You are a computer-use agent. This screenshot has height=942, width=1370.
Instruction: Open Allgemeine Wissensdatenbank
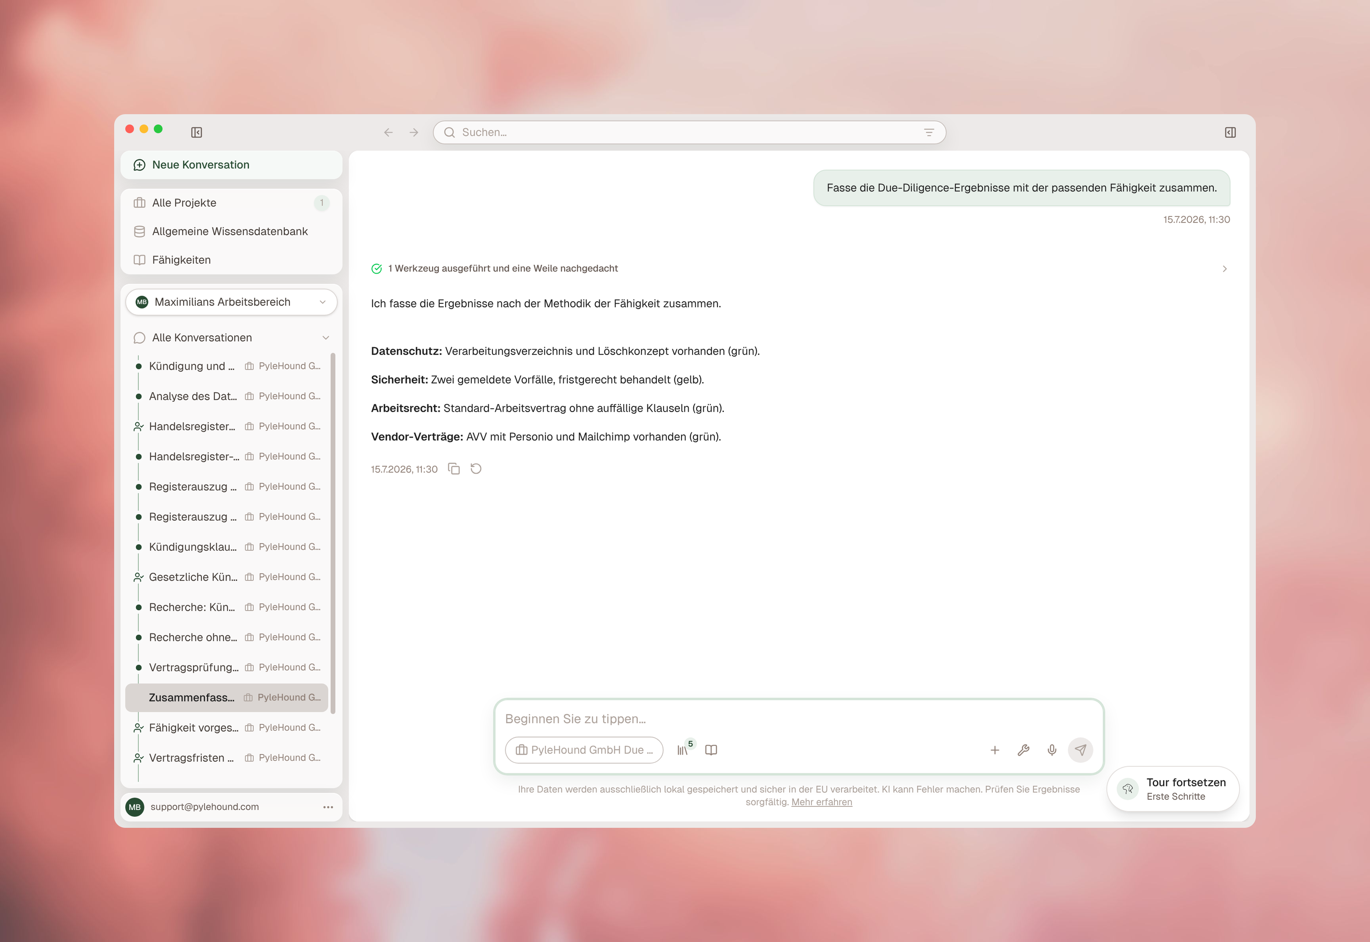click(x=231, y=231)
